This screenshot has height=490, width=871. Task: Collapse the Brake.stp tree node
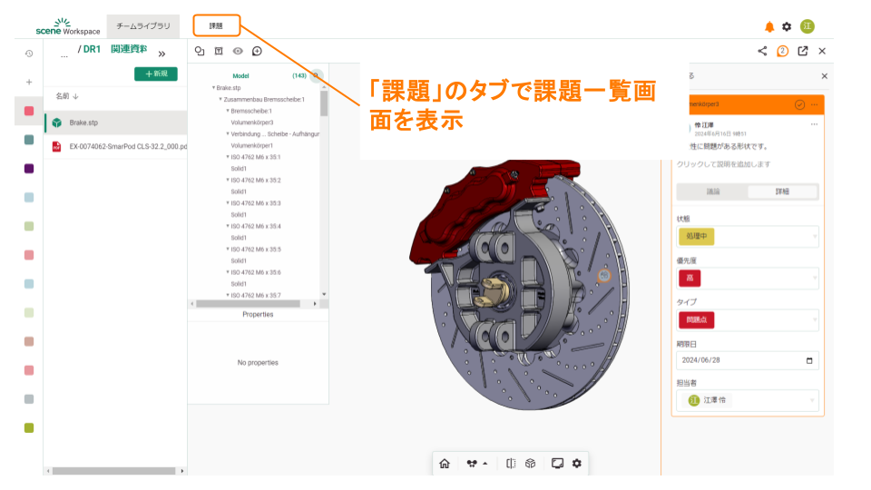pyautogui.click(x=214, y=88)
